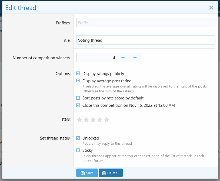Click the Delete... button
Viewport: 220px width, 181px height.
pyautogui.click(x=111, y=173)
